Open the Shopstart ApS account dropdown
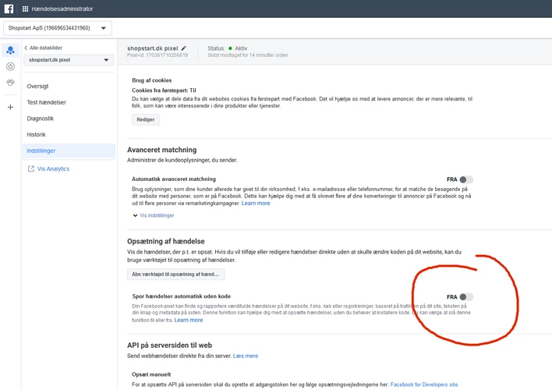 [x=58, y=28]
